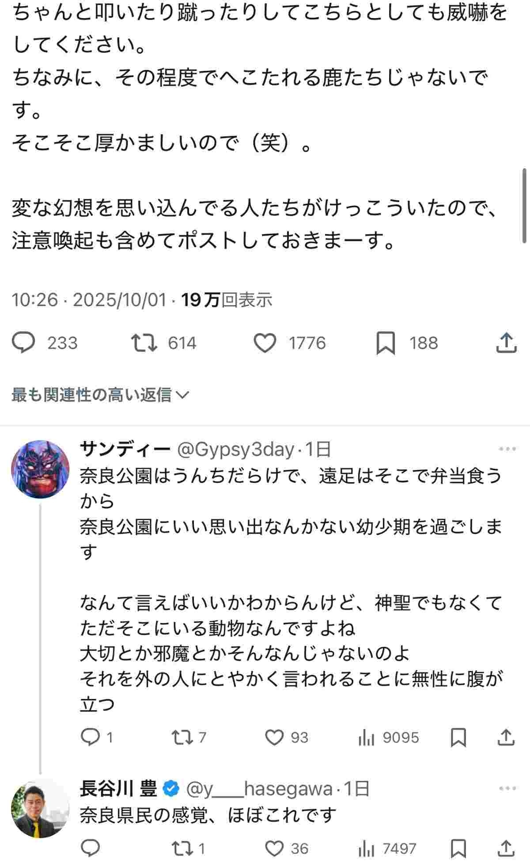Bookmark サンディー's reply
Image resolution: width=530 pixels, height=864 pixels.
[458, 737]
